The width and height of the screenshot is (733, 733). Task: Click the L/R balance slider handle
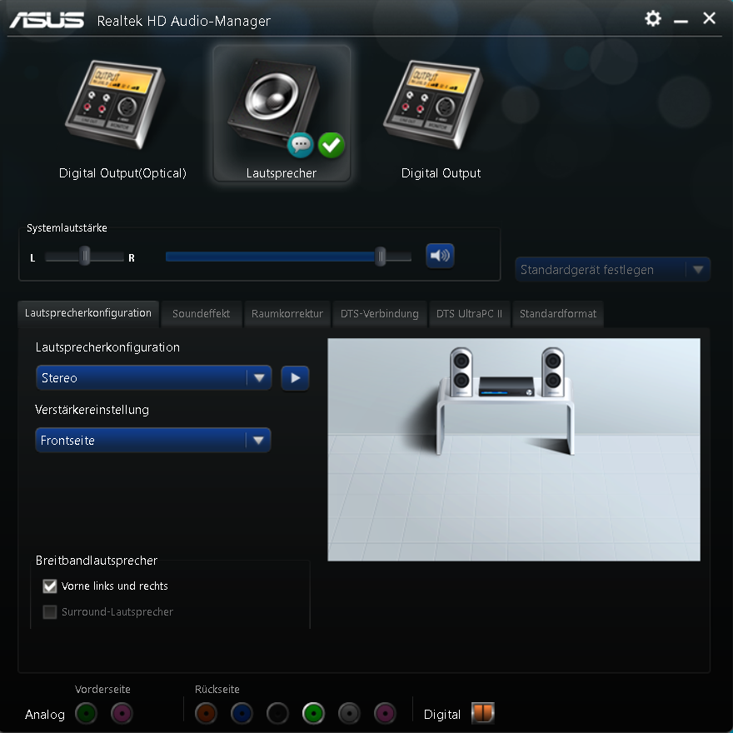(x=85, y=257)
